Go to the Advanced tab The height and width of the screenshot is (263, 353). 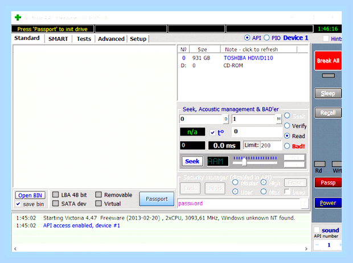111,39
